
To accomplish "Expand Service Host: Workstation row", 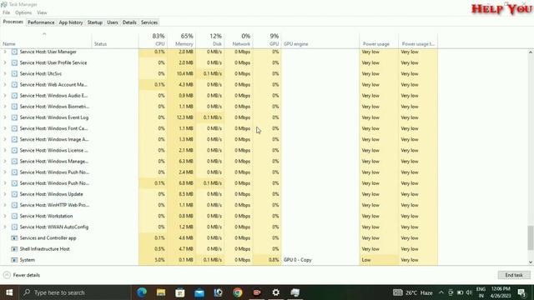I will [x=5, y=216].
